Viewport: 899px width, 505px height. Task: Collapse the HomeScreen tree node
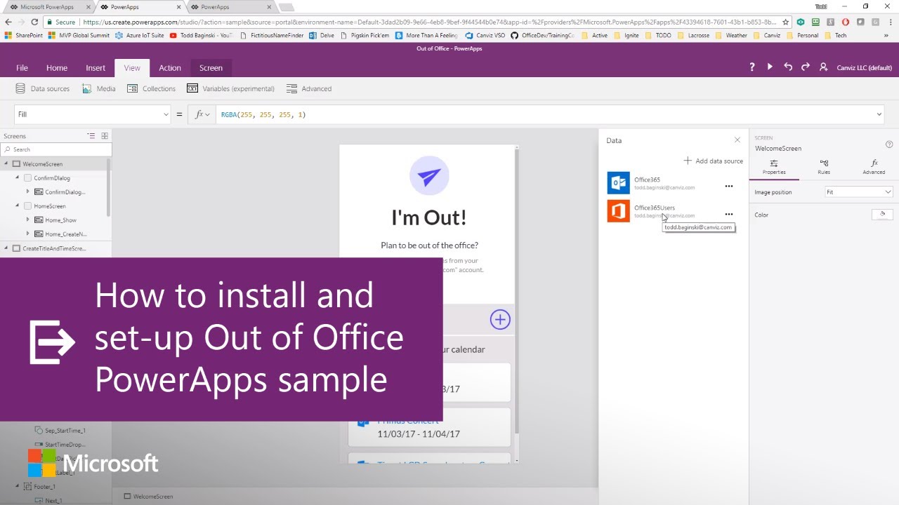click(x=18, y=206)
